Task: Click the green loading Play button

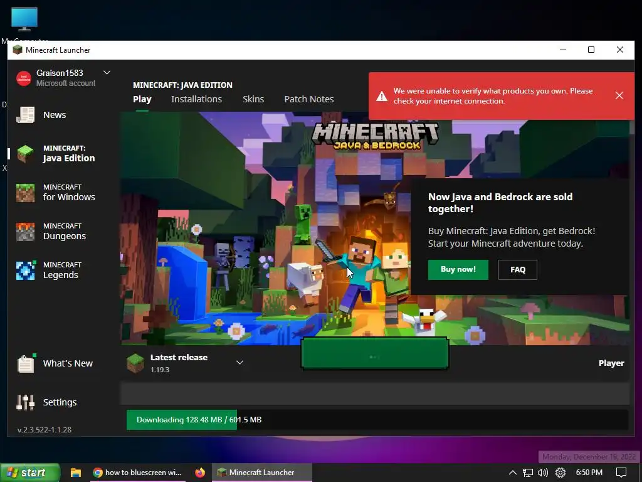Action: [x=375, y=353]
